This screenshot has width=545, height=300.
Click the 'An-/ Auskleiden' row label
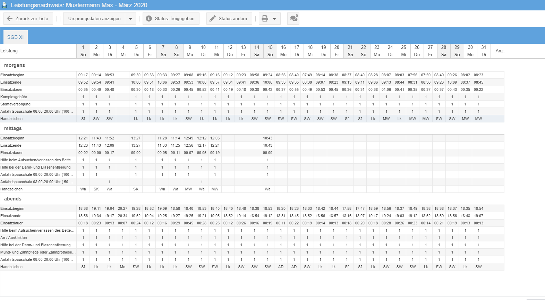(14, 238)
